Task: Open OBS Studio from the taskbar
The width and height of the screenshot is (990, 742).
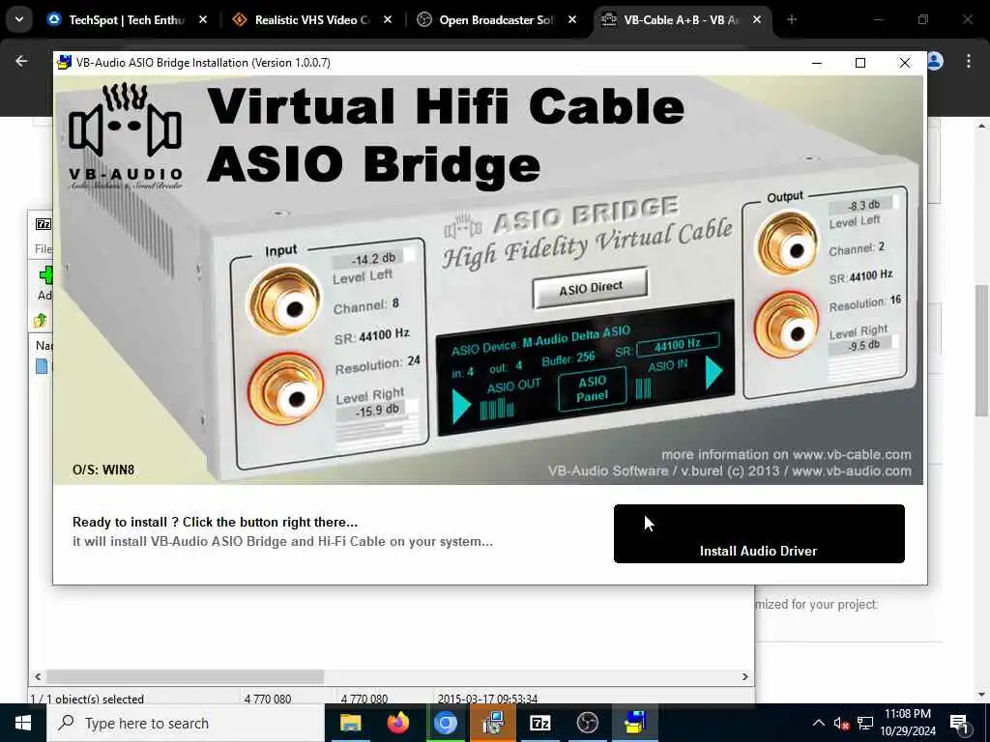Action: [587, 723]
